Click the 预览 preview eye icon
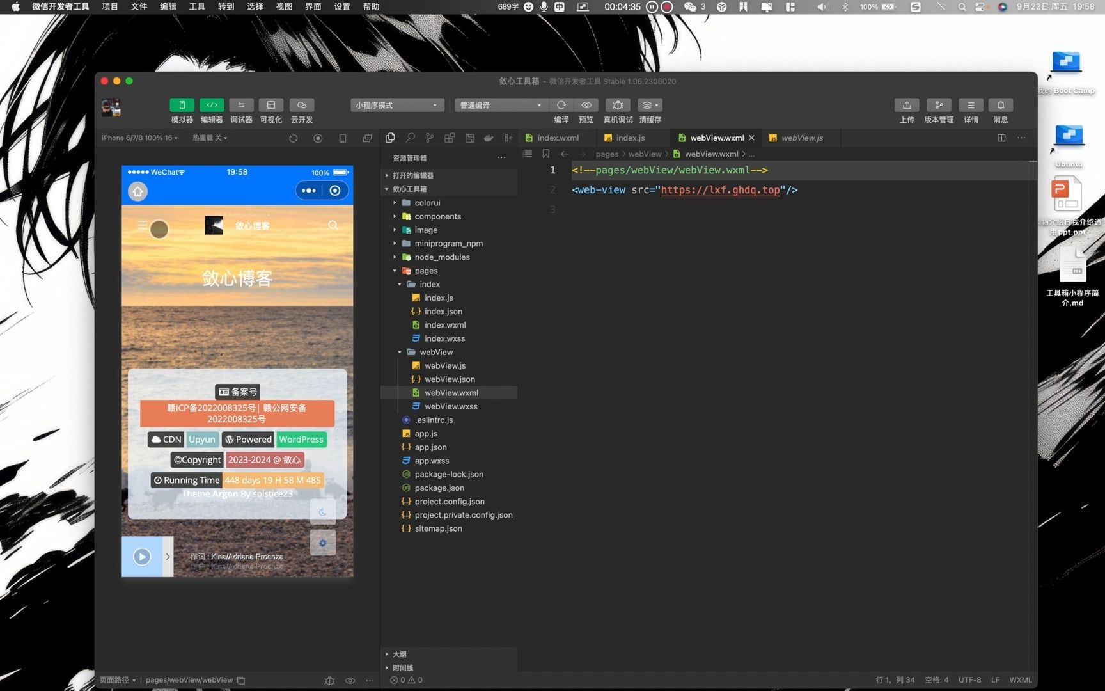 point(586,105)
